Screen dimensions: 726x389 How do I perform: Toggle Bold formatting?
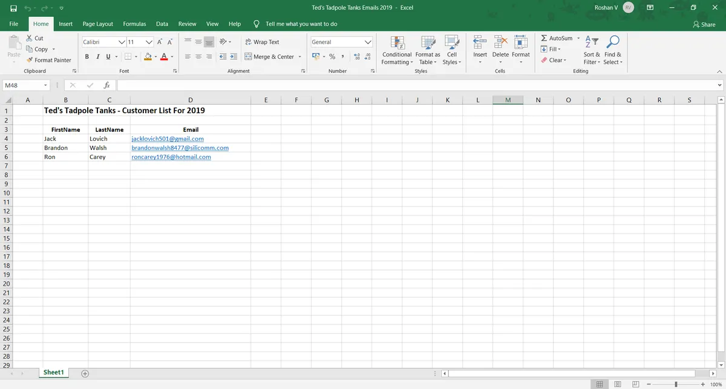click(87, 56)
